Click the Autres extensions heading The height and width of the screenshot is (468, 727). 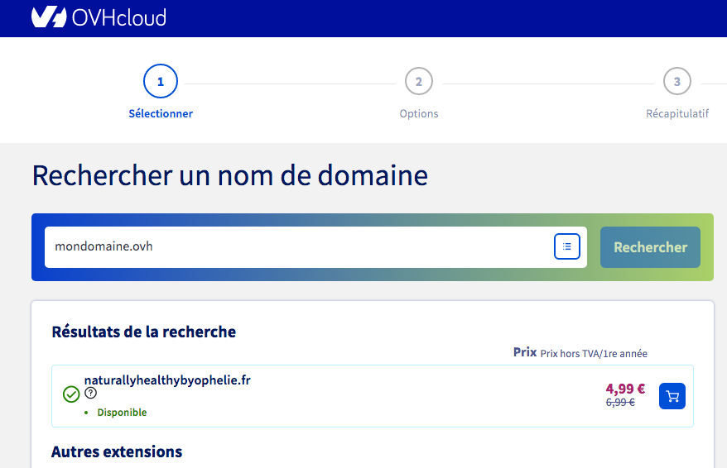coord(117,451)
